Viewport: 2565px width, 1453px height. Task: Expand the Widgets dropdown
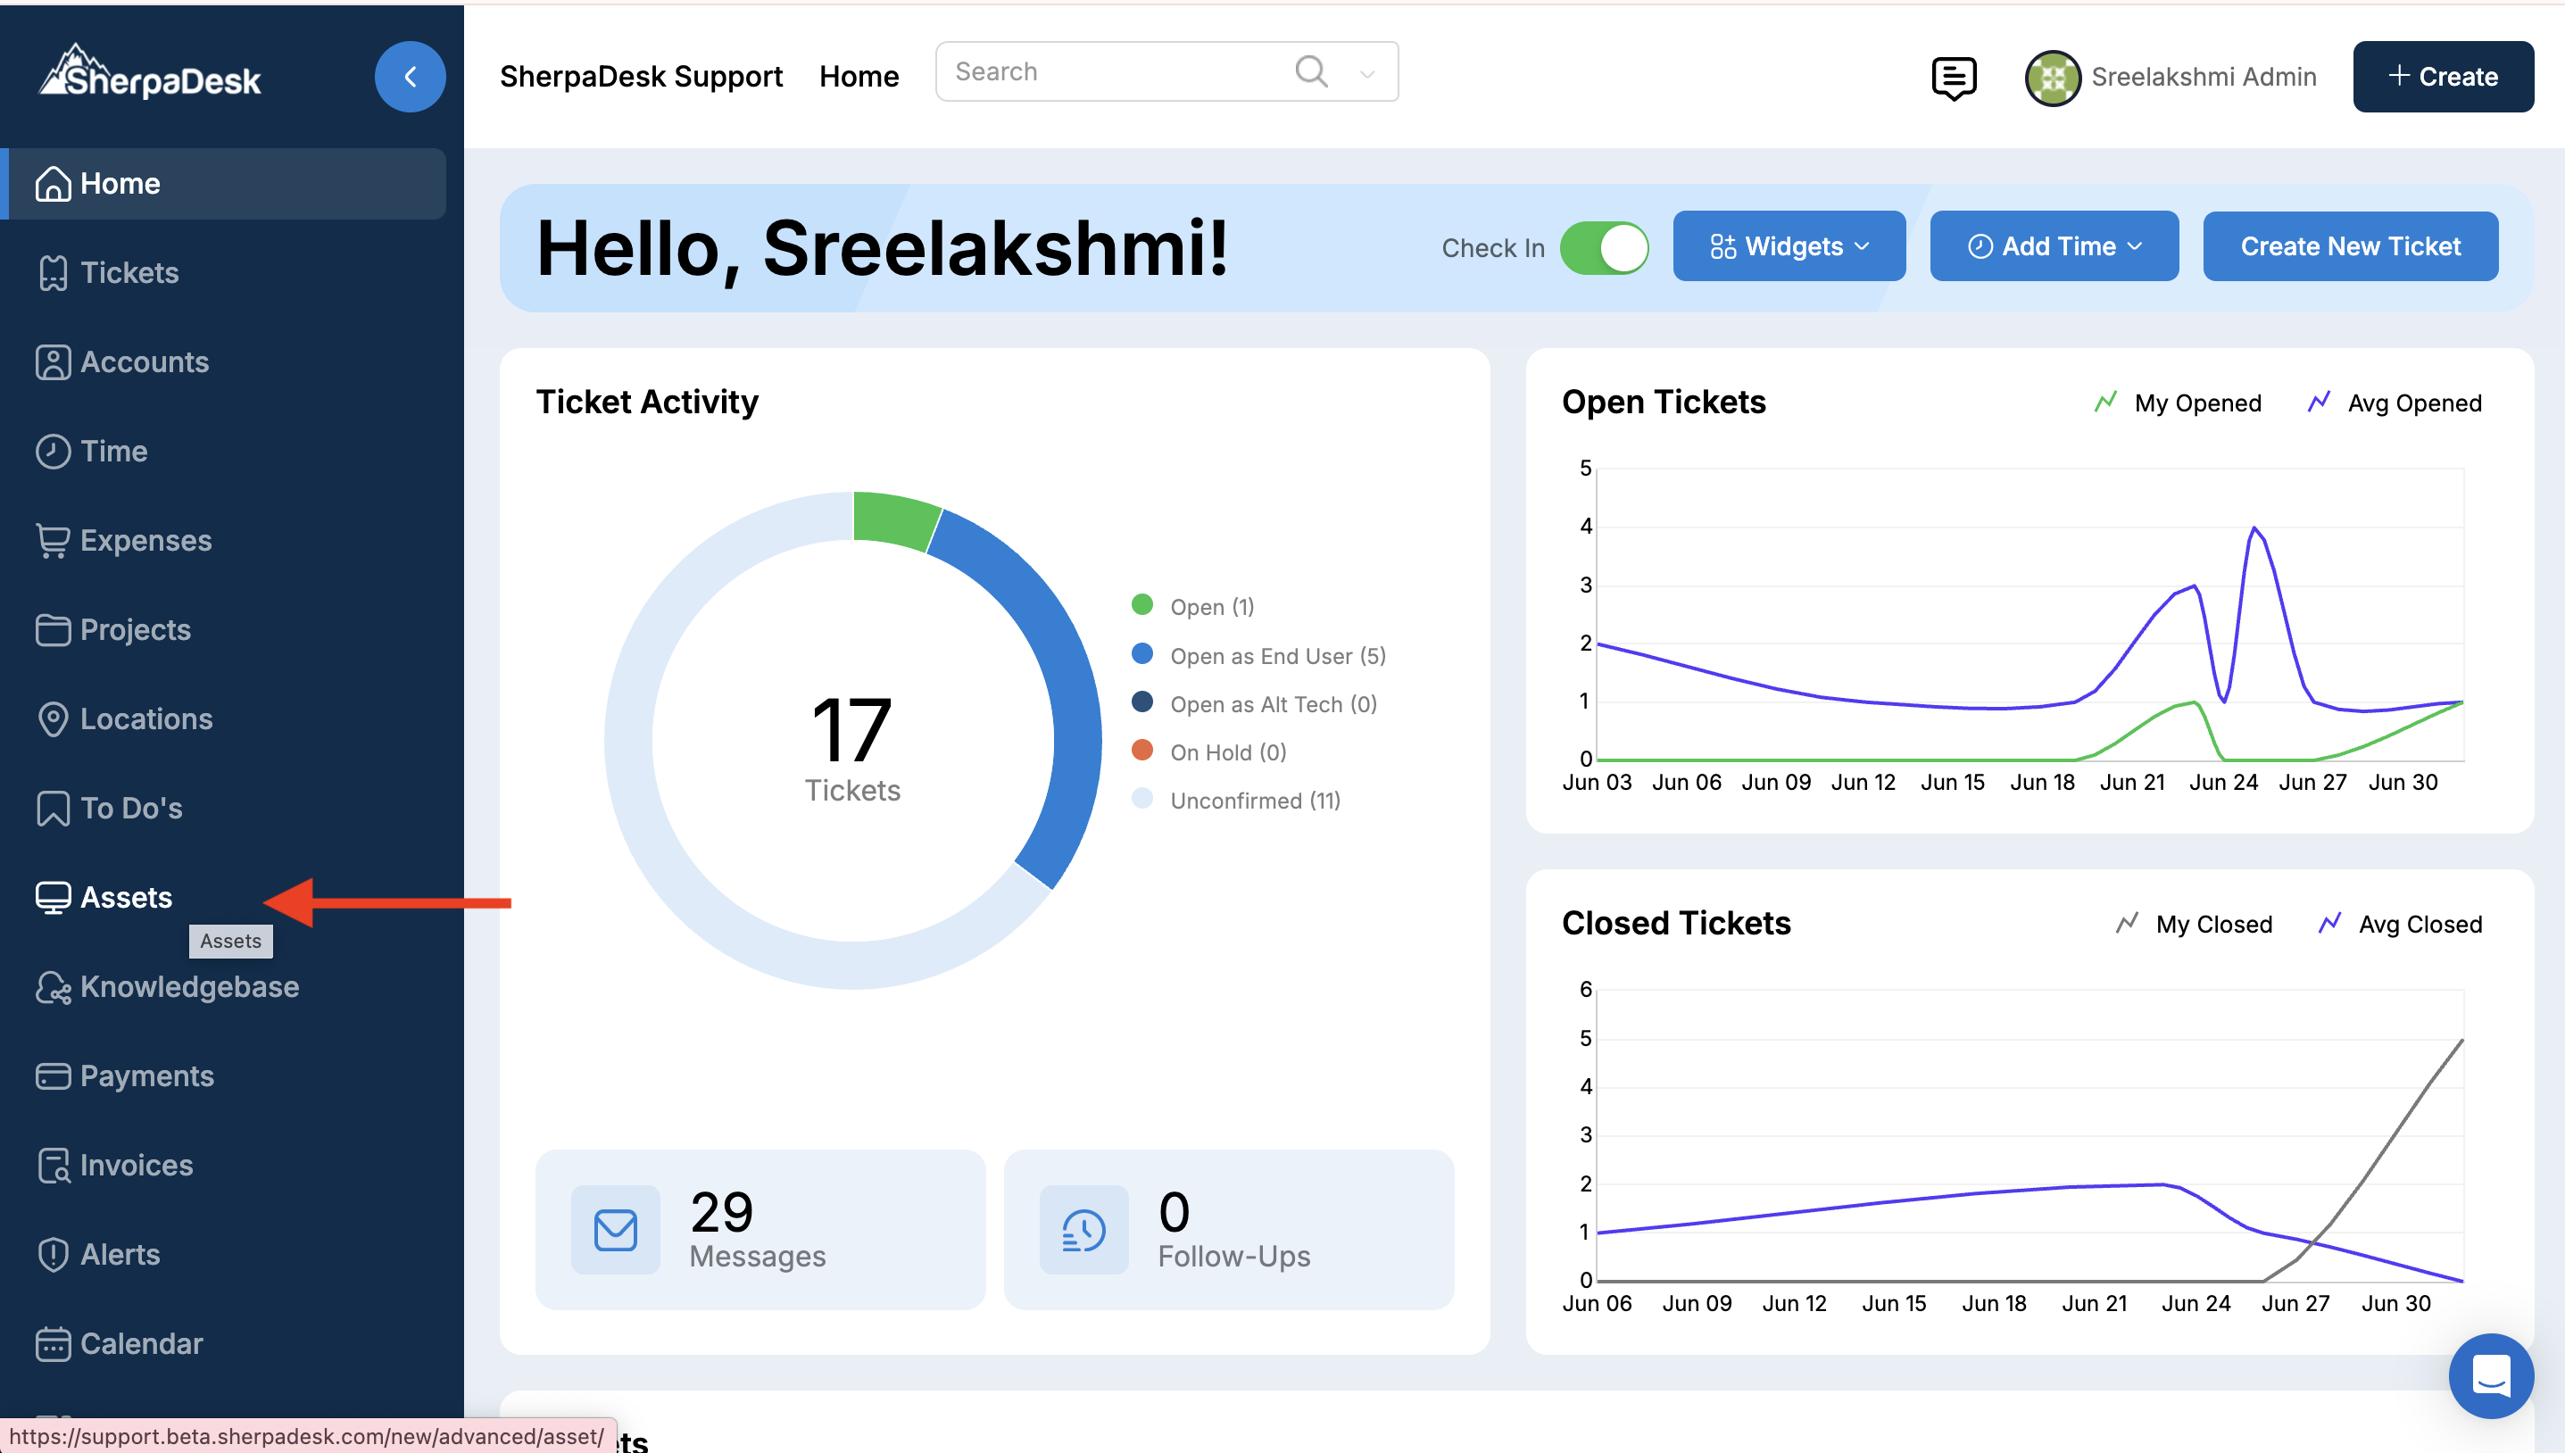(x=1788, y=246)
